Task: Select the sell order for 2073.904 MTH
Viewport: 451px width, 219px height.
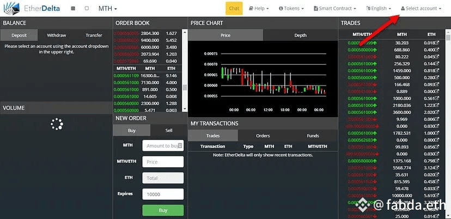Action: 148,54
